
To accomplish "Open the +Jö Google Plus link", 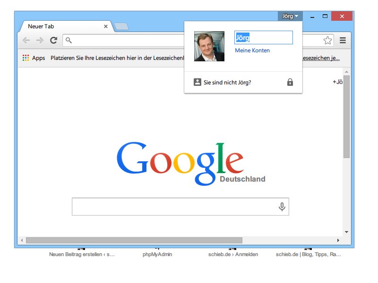I will point(337,82).
